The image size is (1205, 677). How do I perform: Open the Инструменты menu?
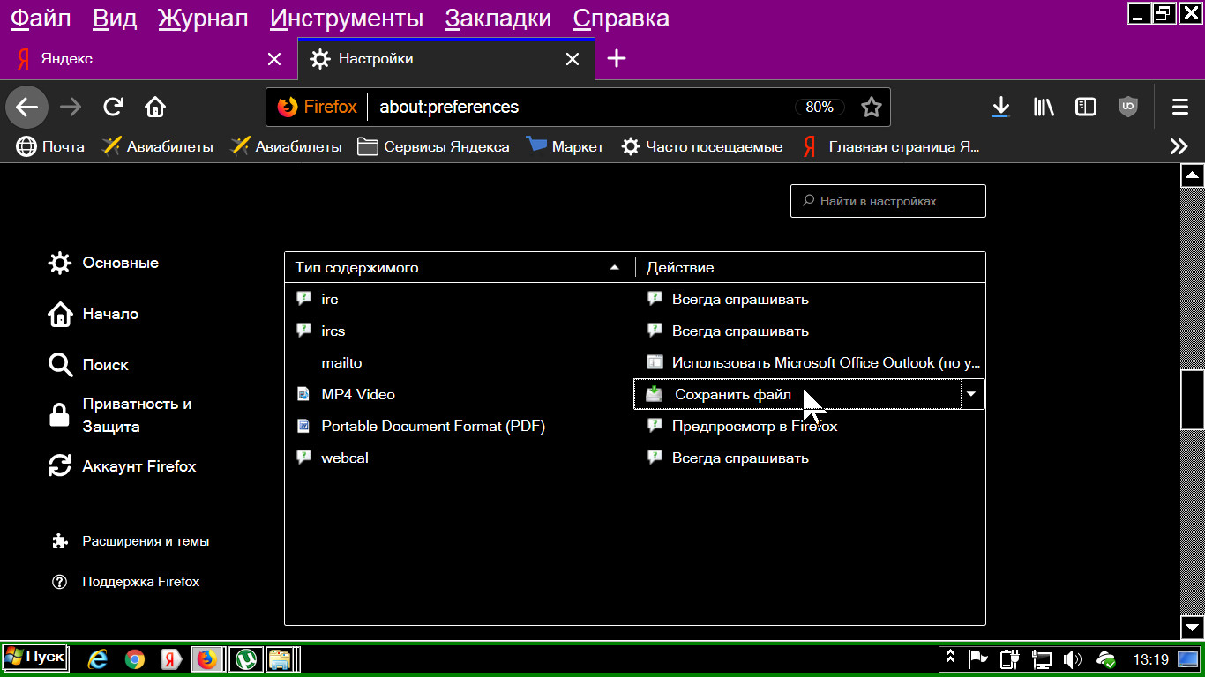(x=346, y=18)
